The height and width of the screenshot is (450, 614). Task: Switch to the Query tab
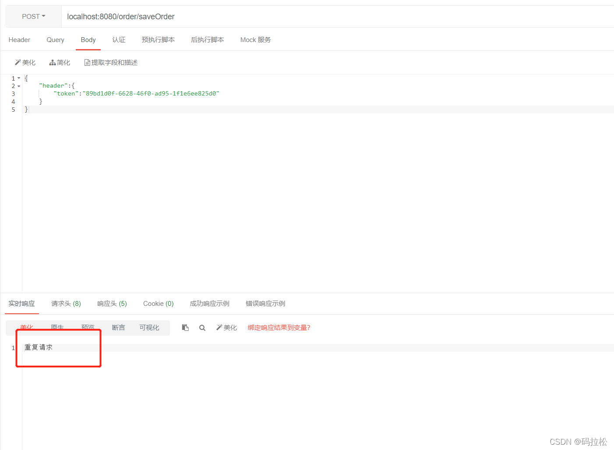click(x=55, y=40)
